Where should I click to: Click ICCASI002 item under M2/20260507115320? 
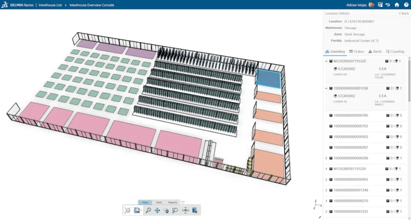(346, 69)
